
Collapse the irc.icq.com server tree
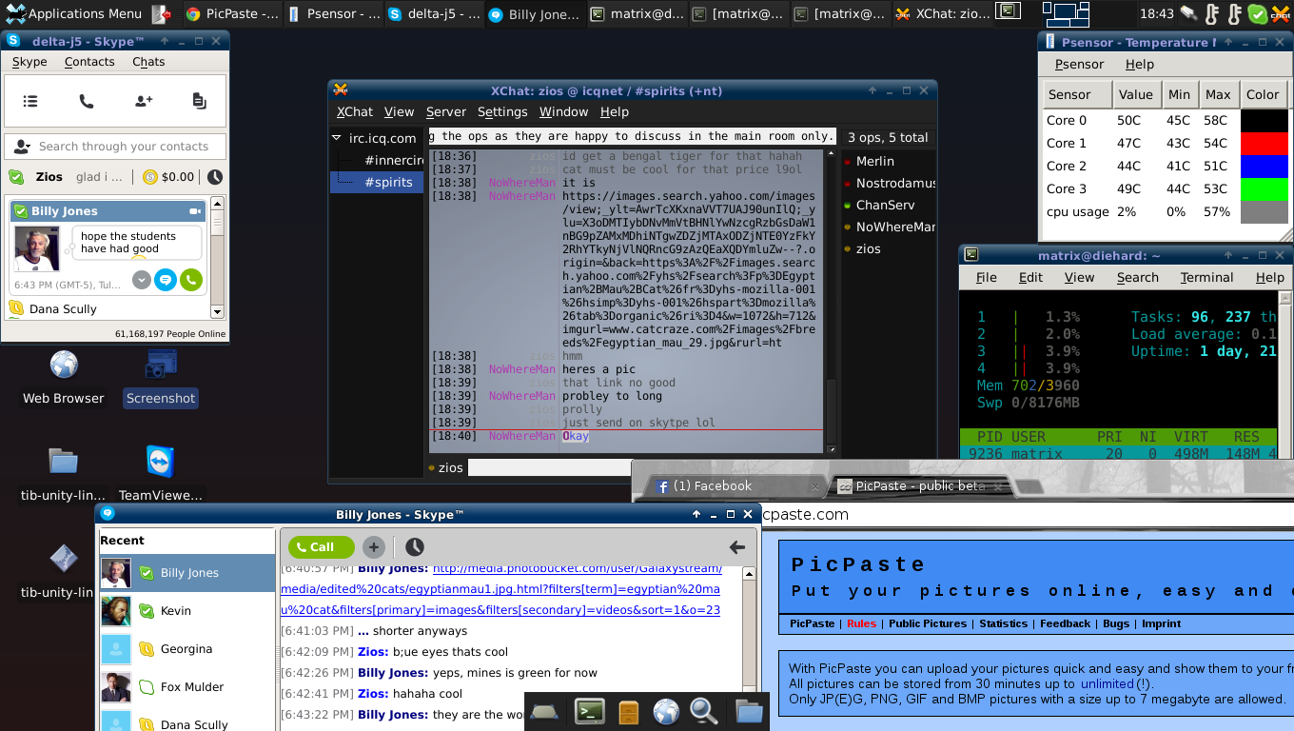click(x=337, y=138)
